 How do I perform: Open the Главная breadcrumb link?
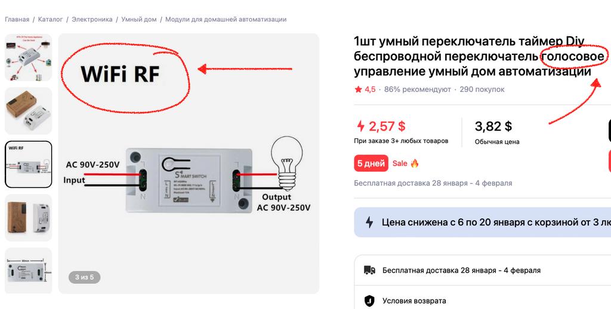17,19
